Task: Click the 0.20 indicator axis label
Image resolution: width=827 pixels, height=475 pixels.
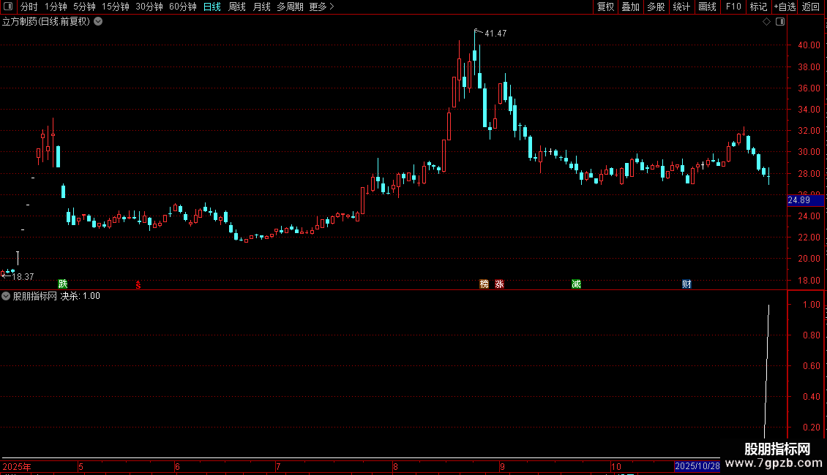Action: [811, 427]
